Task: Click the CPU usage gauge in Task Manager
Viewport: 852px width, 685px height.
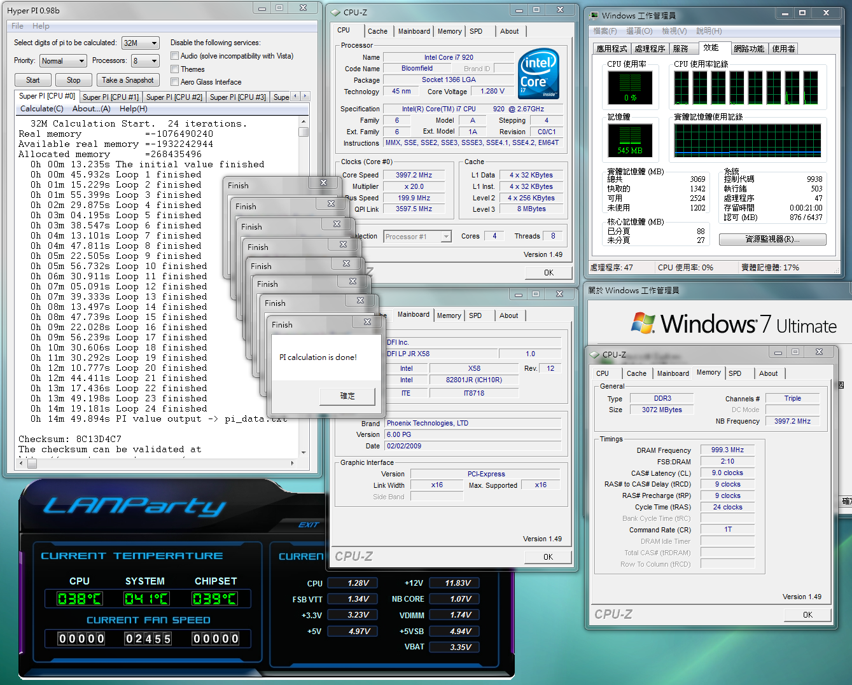Action: [x=630, y=88]
